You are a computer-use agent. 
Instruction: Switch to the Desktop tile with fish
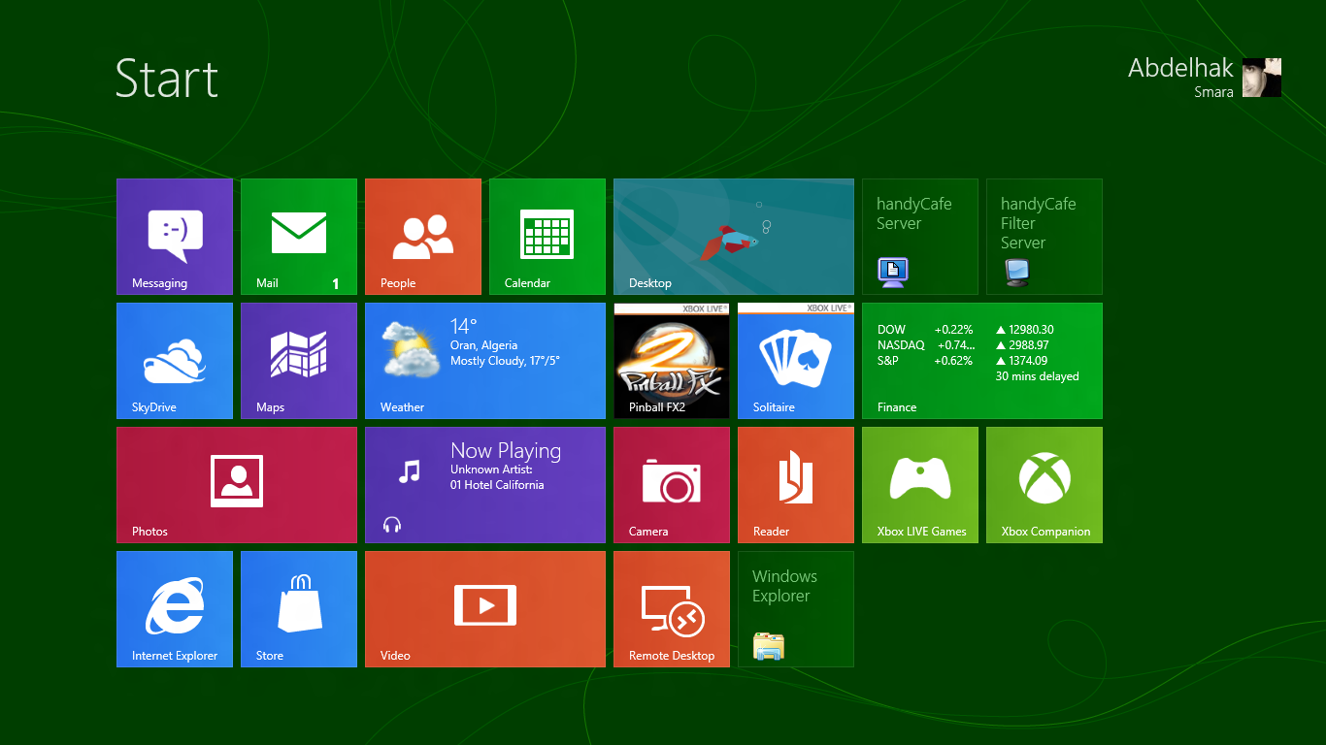click(734, 237)
